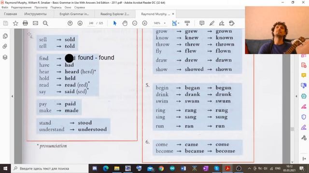Open Microsoft Word from the taskbar
The height and width of the screenshot is (173, 309).
183,169
